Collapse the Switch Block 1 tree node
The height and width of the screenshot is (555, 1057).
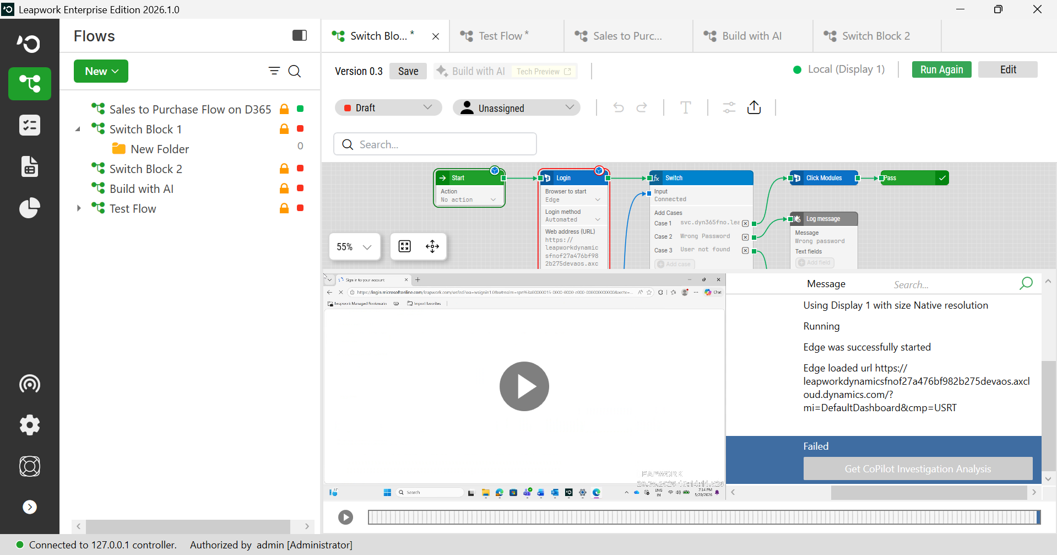(78, 129)
